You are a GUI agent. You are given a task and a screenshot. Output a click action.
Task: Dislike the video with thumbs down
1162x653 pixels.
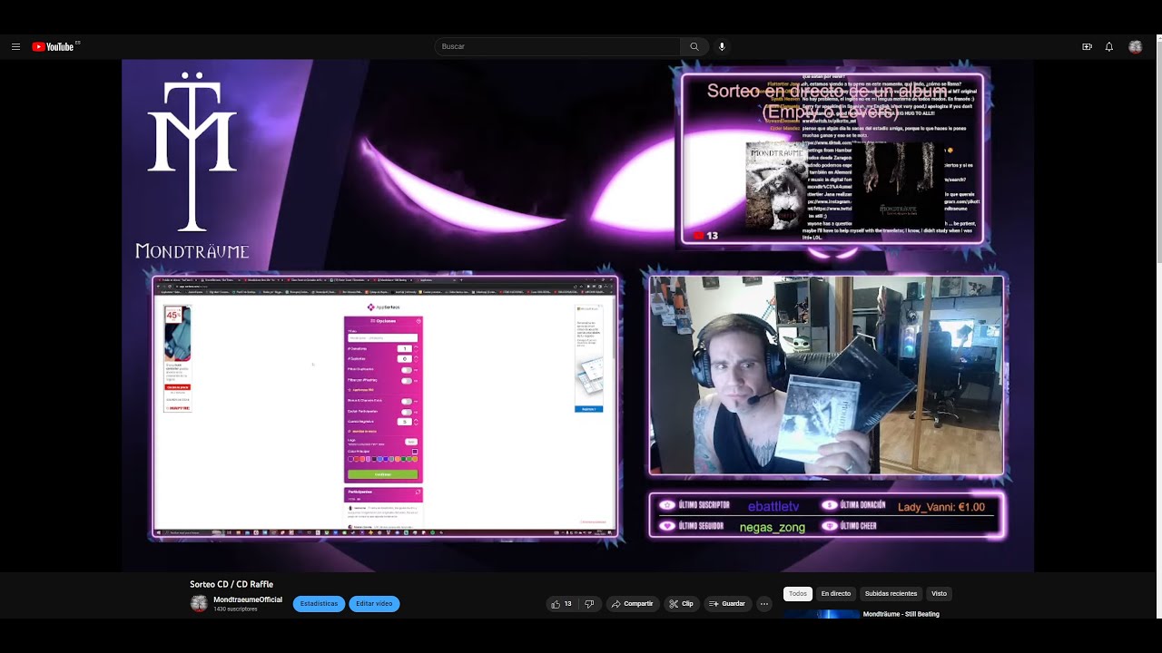tap(589, 604)
